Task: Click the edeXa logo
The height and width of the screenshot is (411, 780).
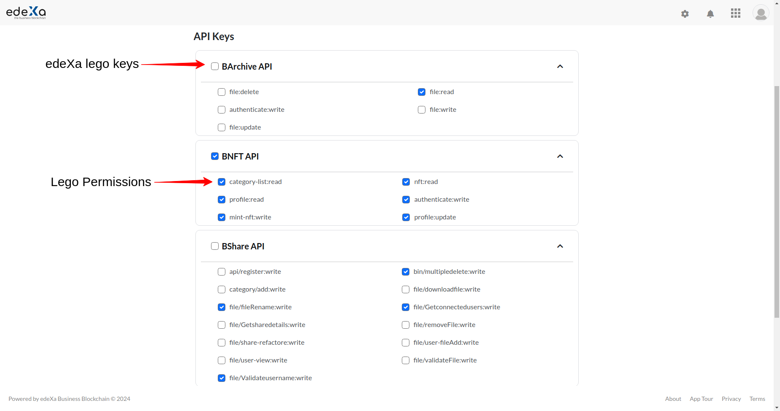Action: (x=26, y=13)
